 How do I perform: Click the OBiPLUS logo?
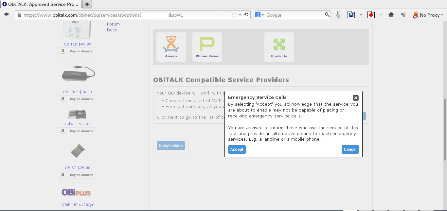coord(76,192)
